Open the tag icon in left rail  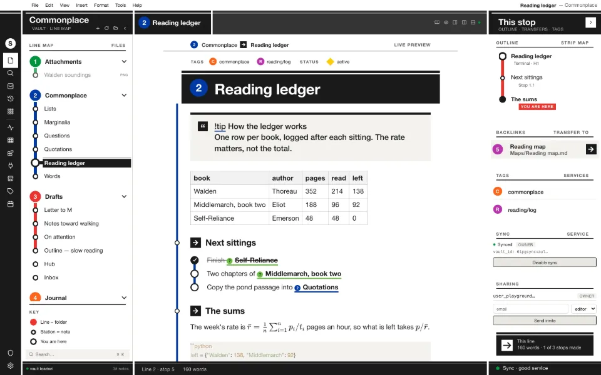(x=11, y=191)
